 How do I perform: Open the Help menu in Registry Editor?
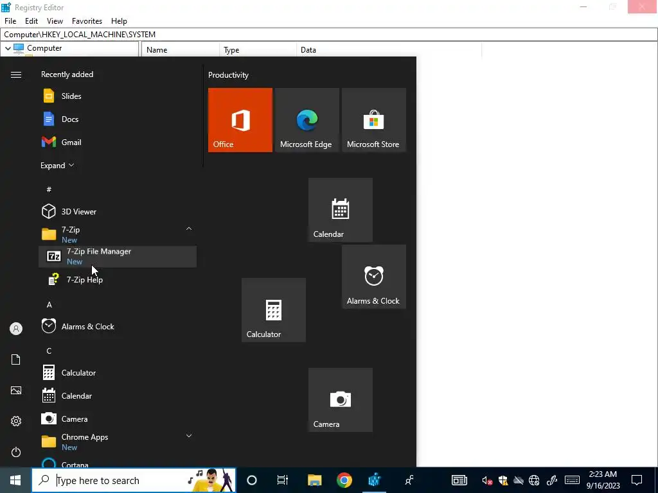(119, 21)
